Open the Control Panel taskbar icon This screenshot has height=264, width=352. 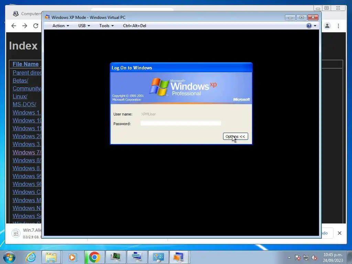pos(158,257)
